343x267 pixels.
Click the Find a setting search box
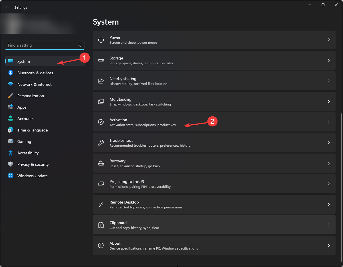point(41,45)
